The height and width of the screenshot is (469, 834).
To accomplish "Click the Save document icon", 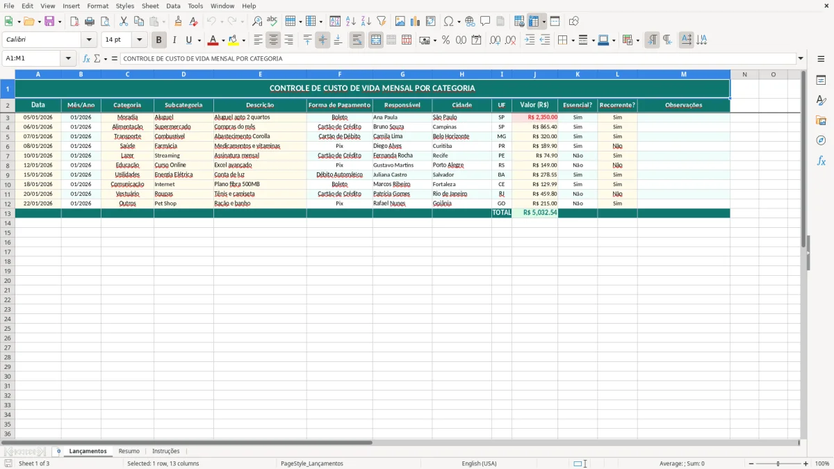I will click(x=49, y=22).
